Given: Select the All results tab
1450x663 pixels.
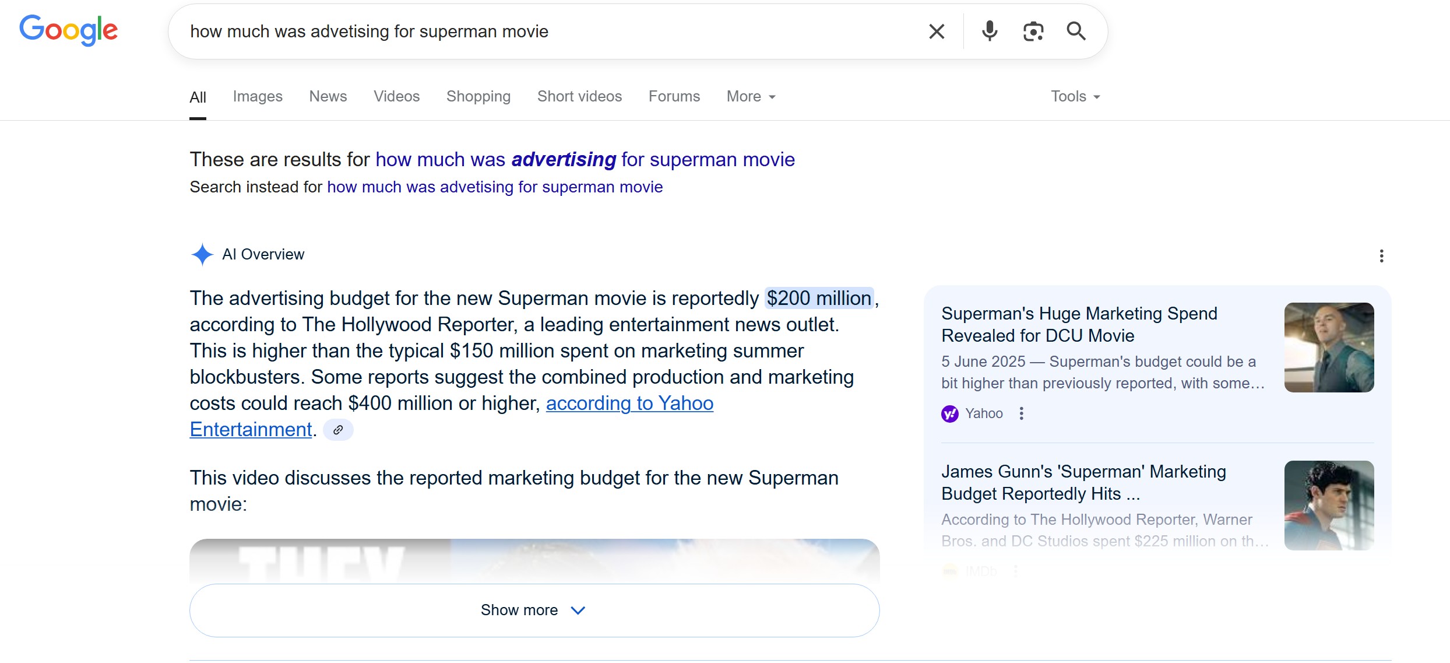Looking at the screenshot, I should 198,97.
